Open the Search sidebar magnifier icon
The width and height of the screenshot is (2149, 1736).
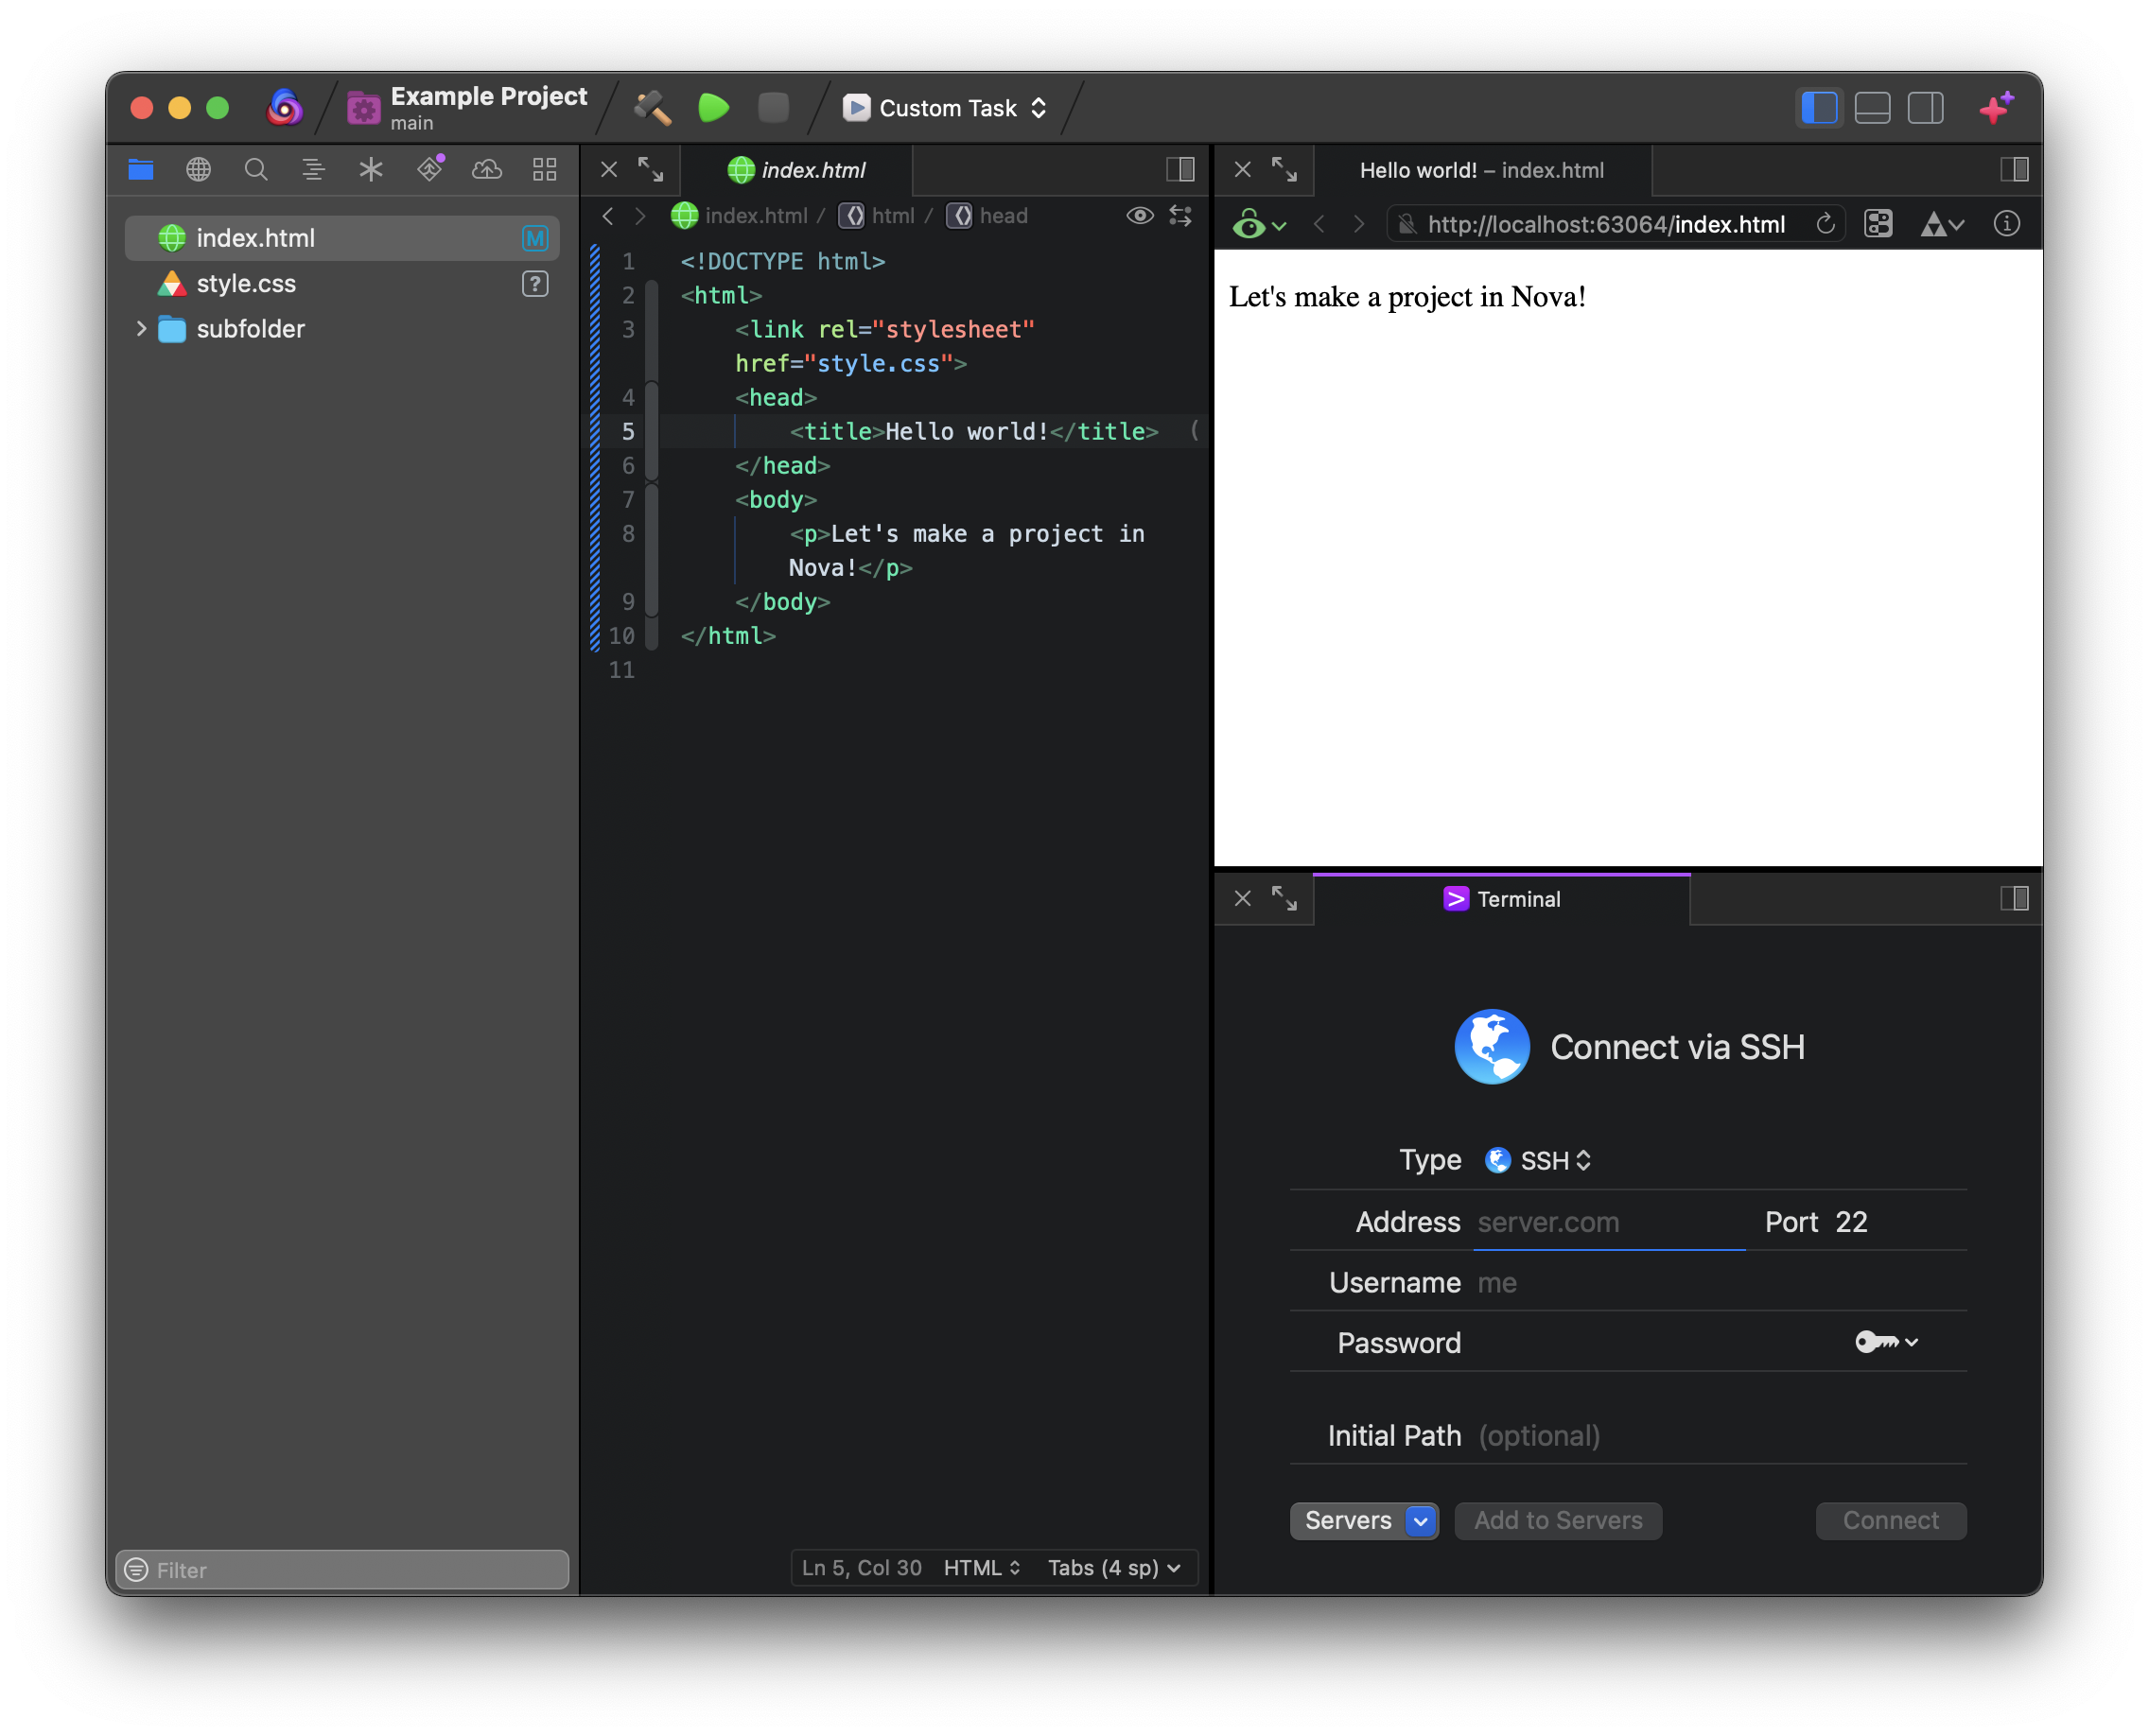256,169
